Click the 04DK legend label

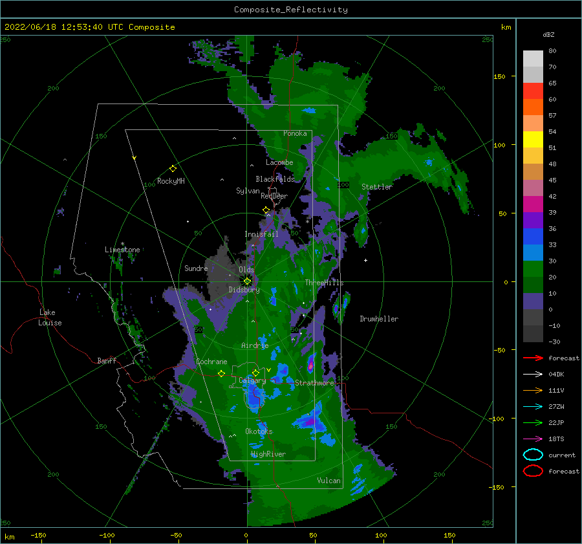coord(556,375)
